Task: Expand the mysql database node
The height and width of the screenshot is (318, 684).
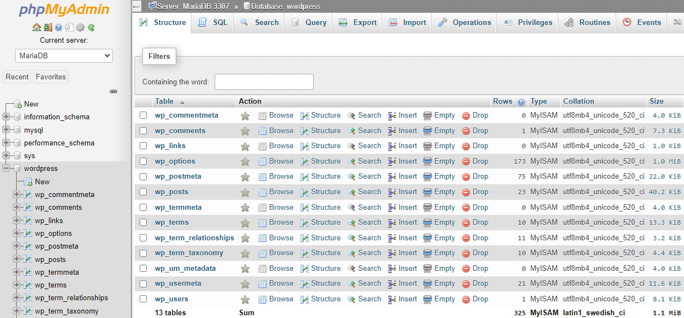Action: (x=6, y=130)
